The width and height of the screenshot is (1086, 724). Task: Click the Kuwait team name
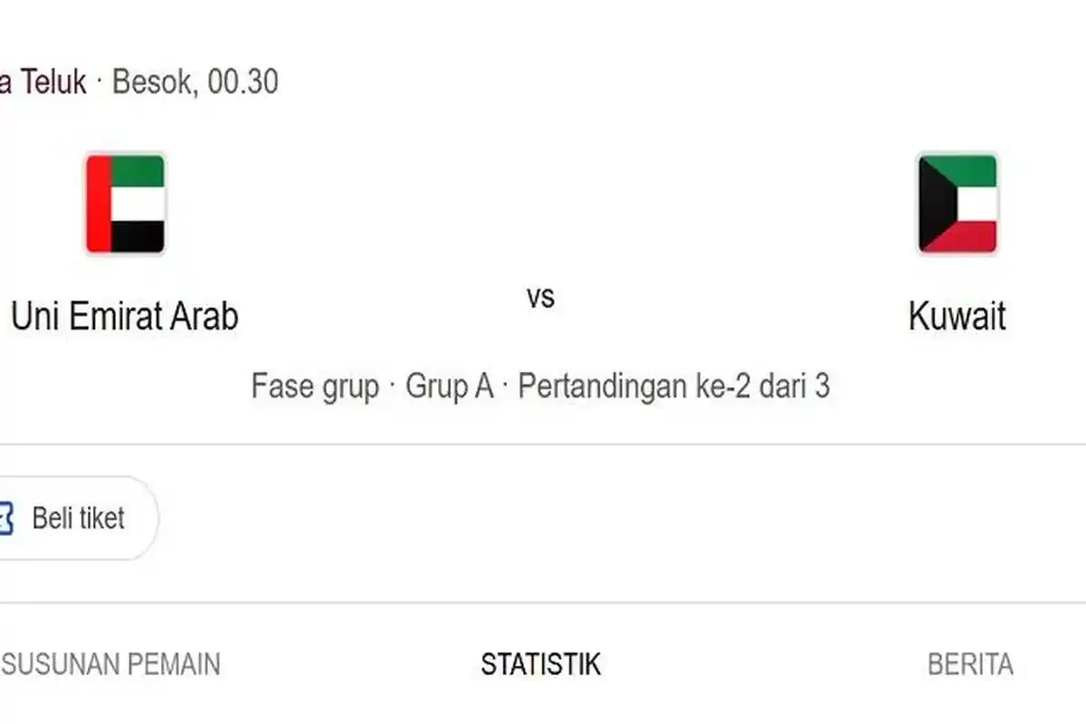(x=957, y=316)
